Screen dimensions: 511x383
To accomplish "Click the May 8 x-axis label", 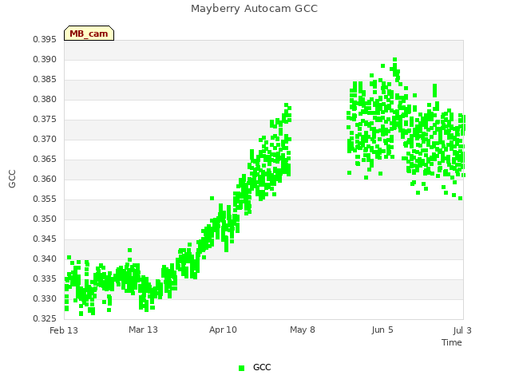I will [303, 330].
